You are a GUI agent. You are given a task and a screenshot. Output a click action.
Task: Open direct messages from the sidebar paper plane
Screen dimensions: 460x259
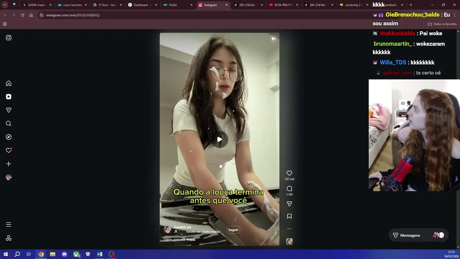(9, 110)
